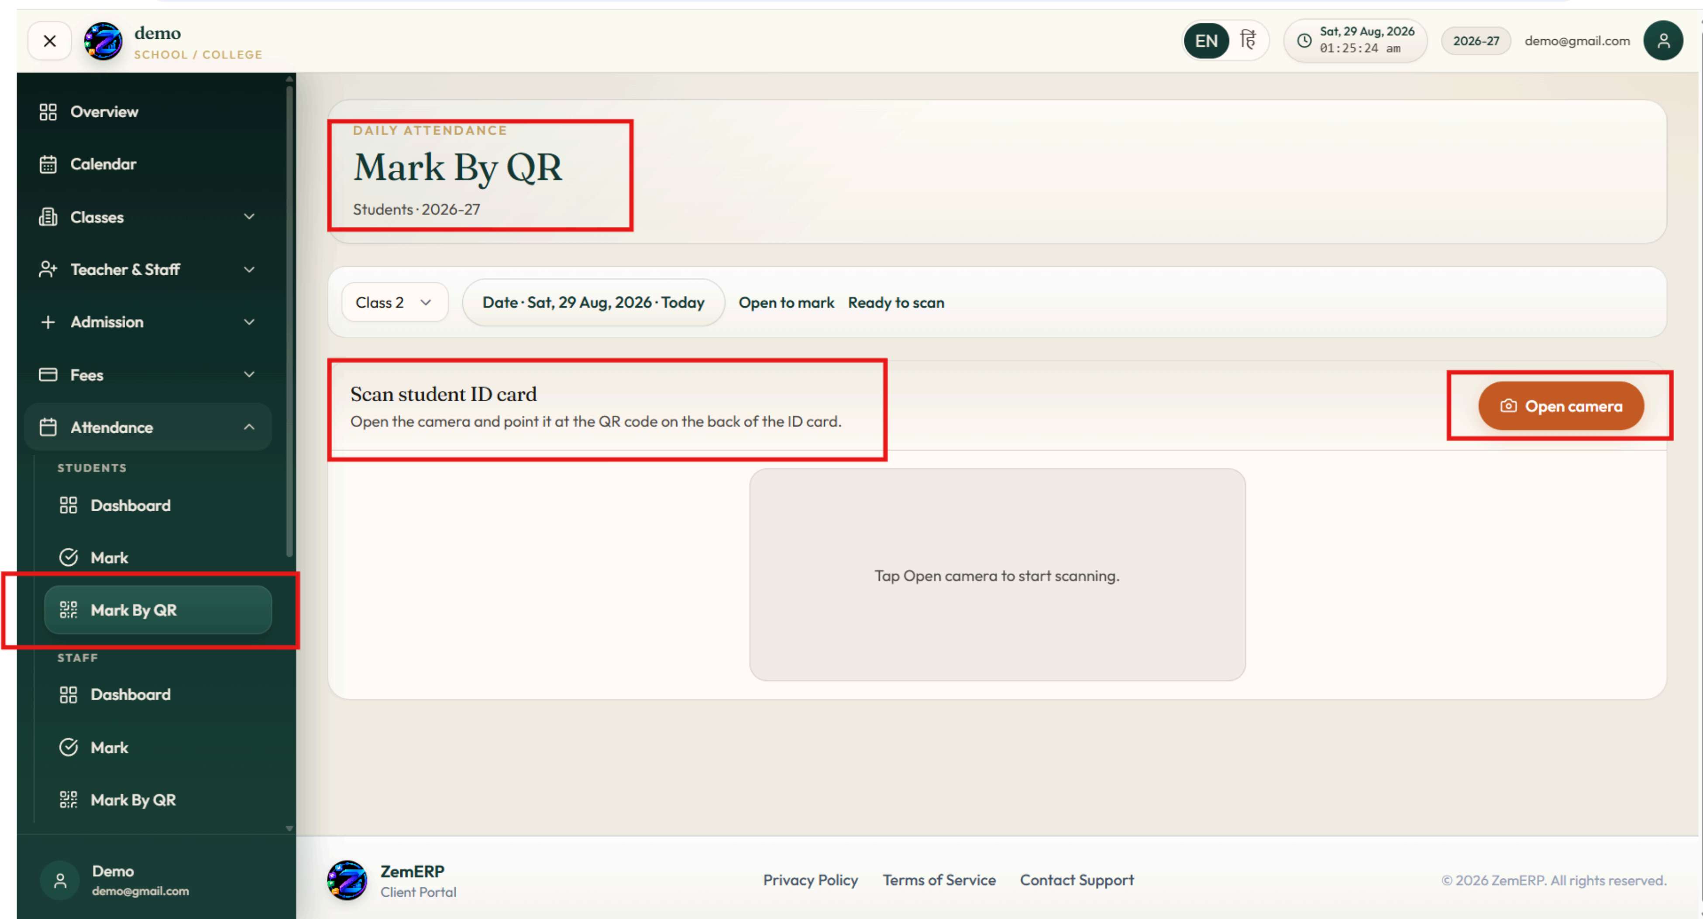This screenshot has width=1703, height=919.
Task: Open the user profile avatar in the top bar
Action: tap(1663, 41)
